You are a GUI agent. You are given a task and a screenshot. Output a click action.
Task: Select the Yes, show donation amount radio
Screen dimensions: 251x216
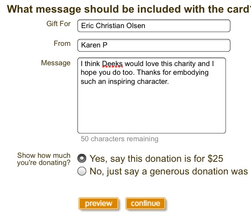pos(82,159)
